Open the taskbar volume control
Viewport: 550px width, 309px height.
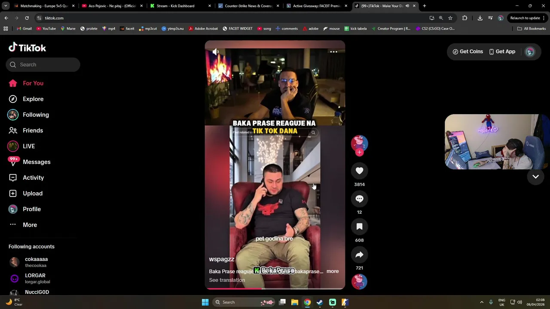tap(520, 302)
